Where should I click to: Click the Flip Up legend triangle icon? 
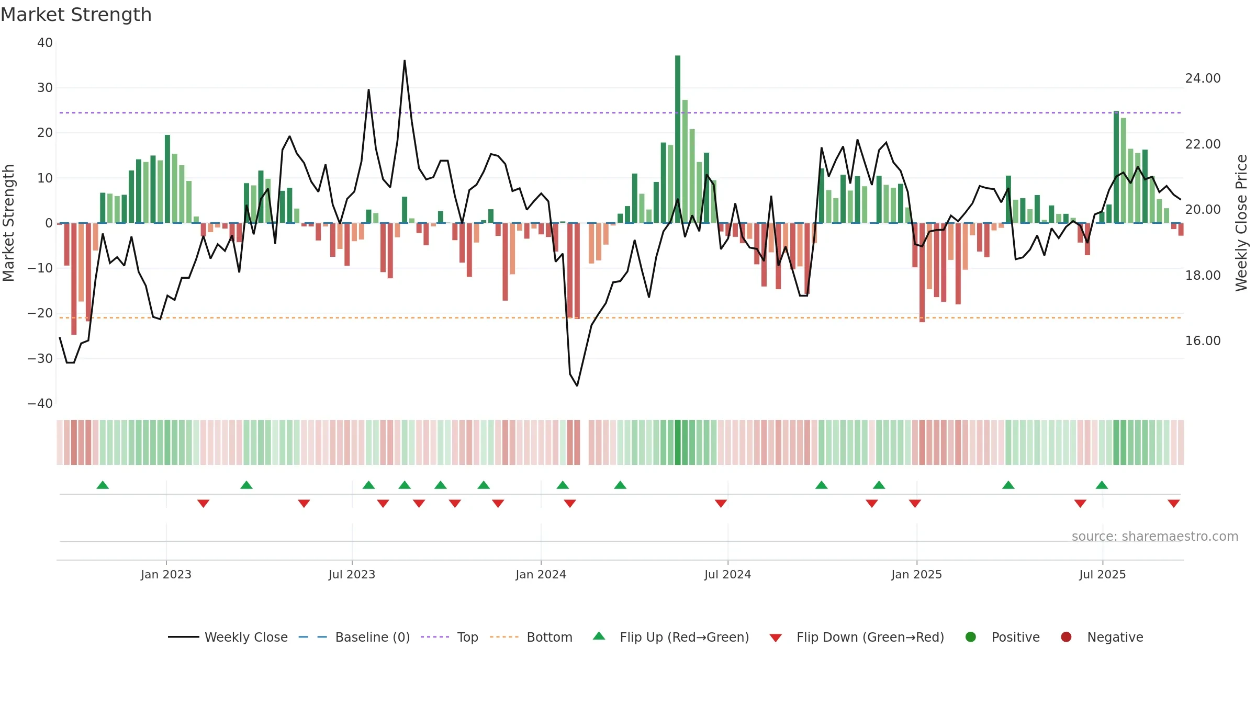pos(599,636)
